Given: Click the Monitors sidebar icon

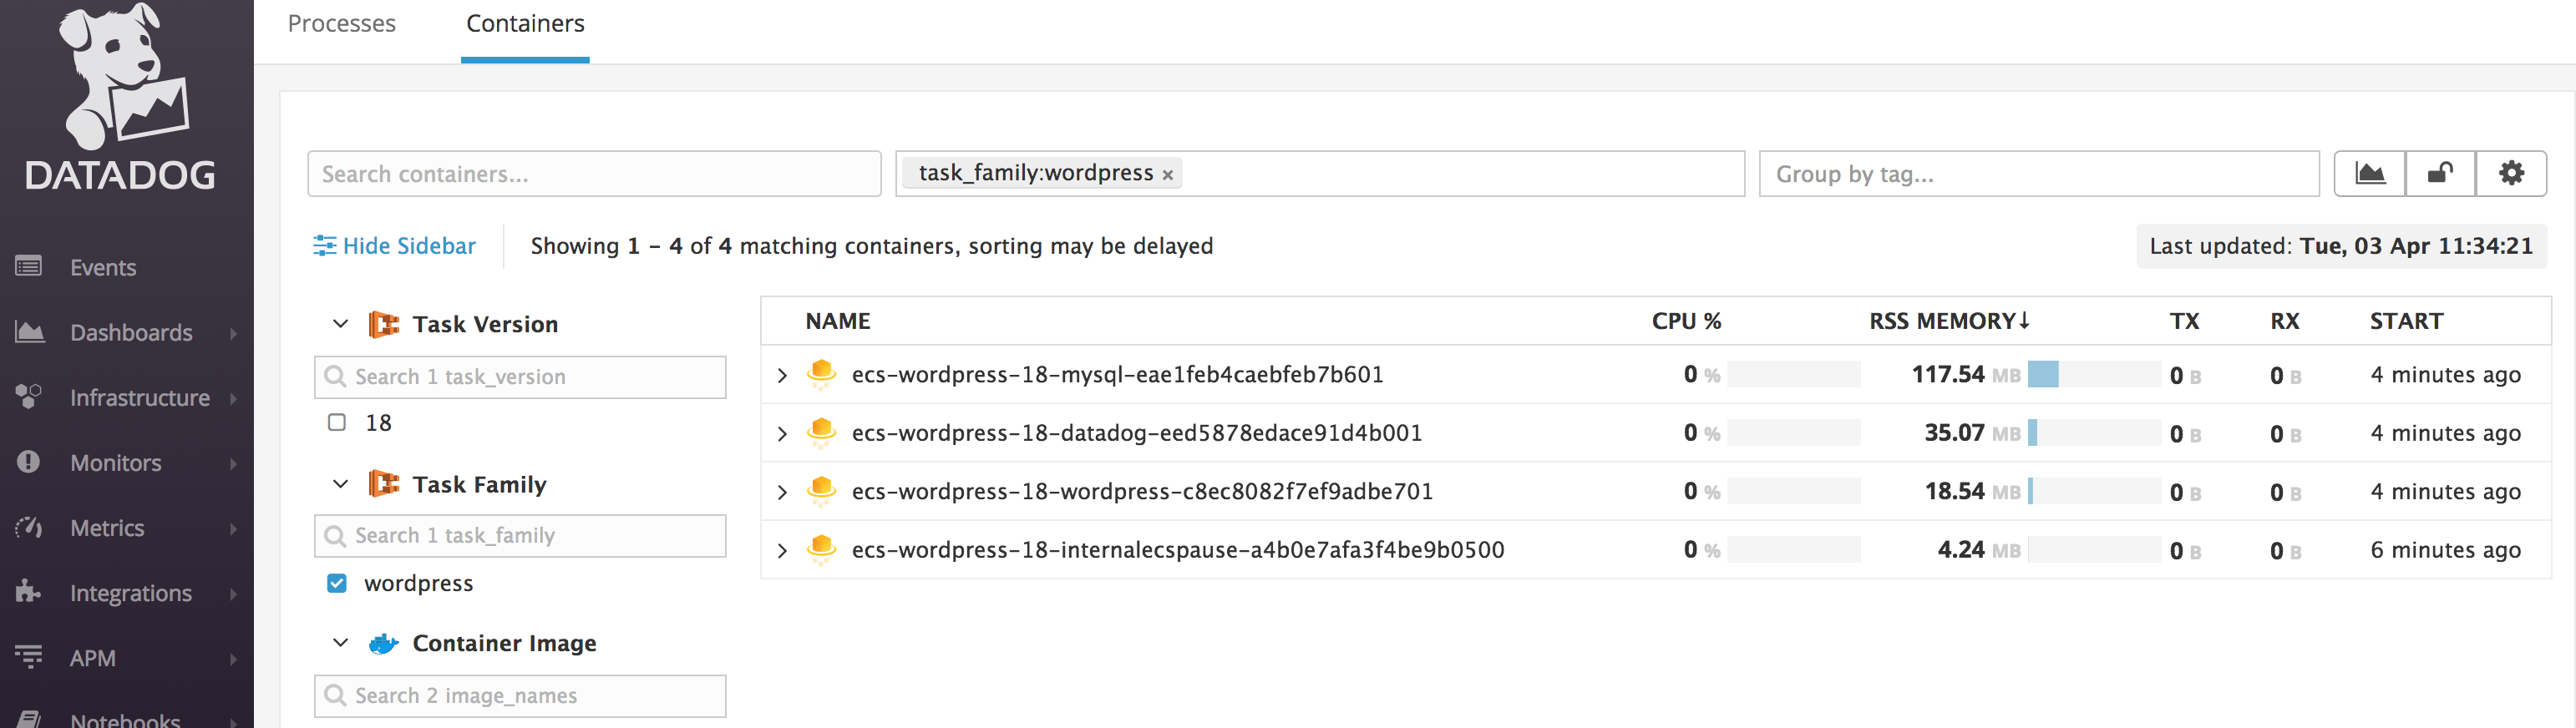Looking at the screenshot, I should (x=28, y=462).
